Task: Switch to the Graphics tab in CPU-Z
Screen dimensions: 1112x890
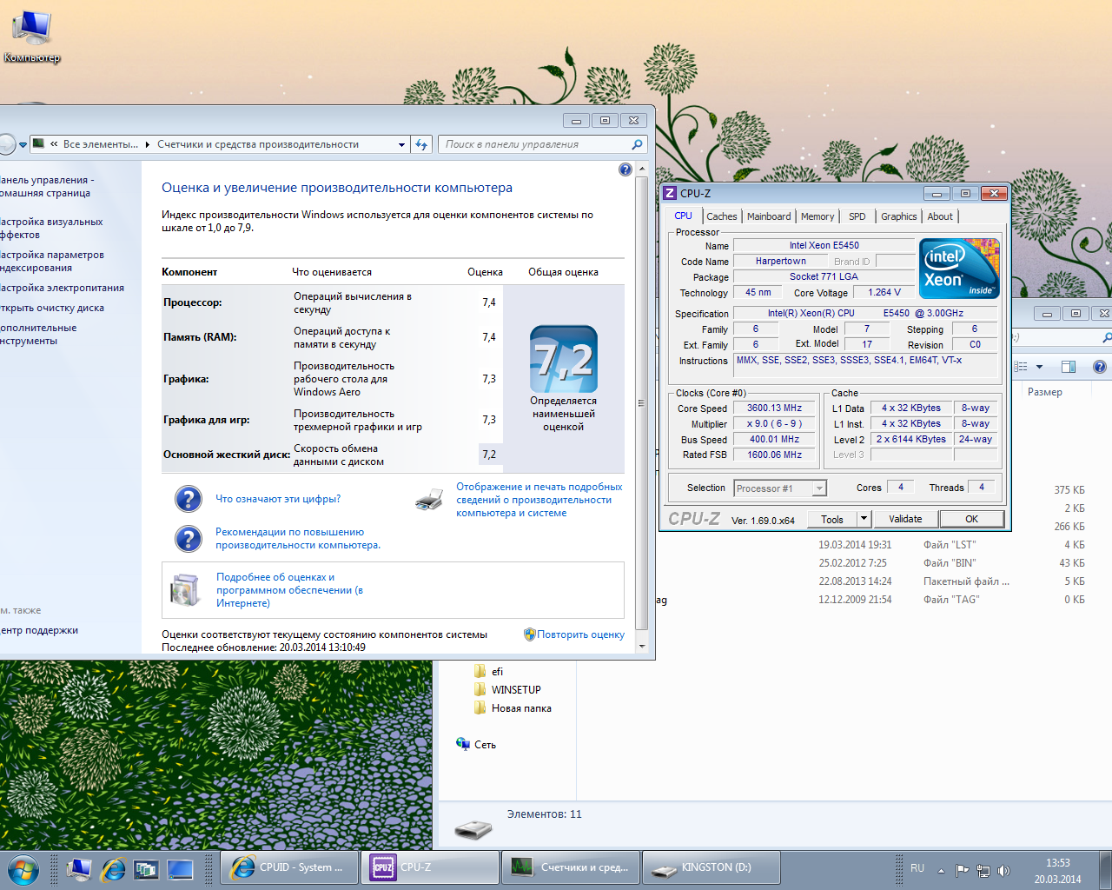Action: tap(898, 216)
